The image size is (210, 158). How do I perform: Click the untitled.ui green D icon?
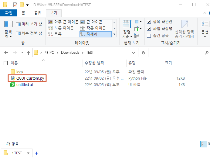(x=13, y=84)
